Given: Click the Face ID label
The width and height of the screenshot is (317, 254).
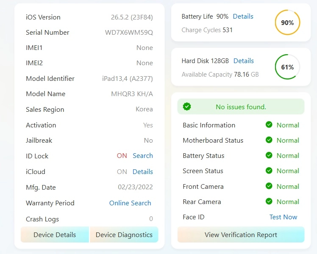Looking at the screenshot, I should (x=194, y=217).
